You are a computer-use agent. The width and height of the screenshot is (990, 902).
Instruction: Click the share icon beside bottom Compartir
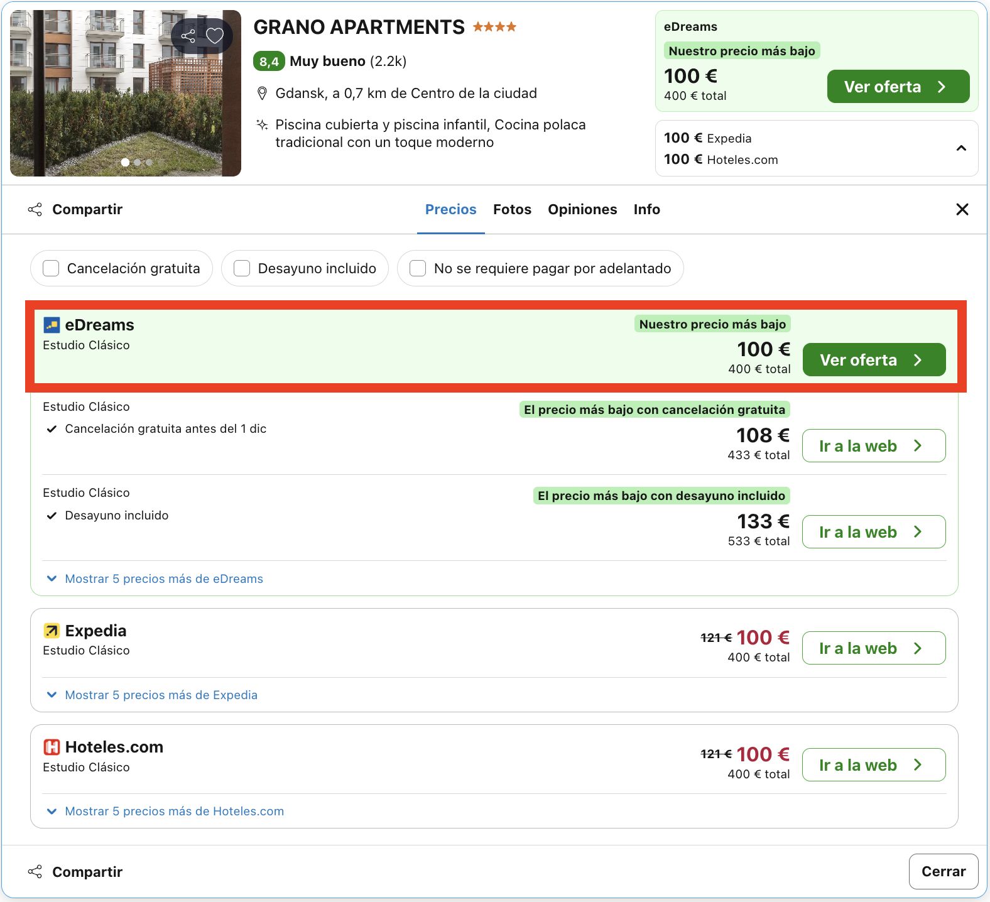[x=35, y=872]
